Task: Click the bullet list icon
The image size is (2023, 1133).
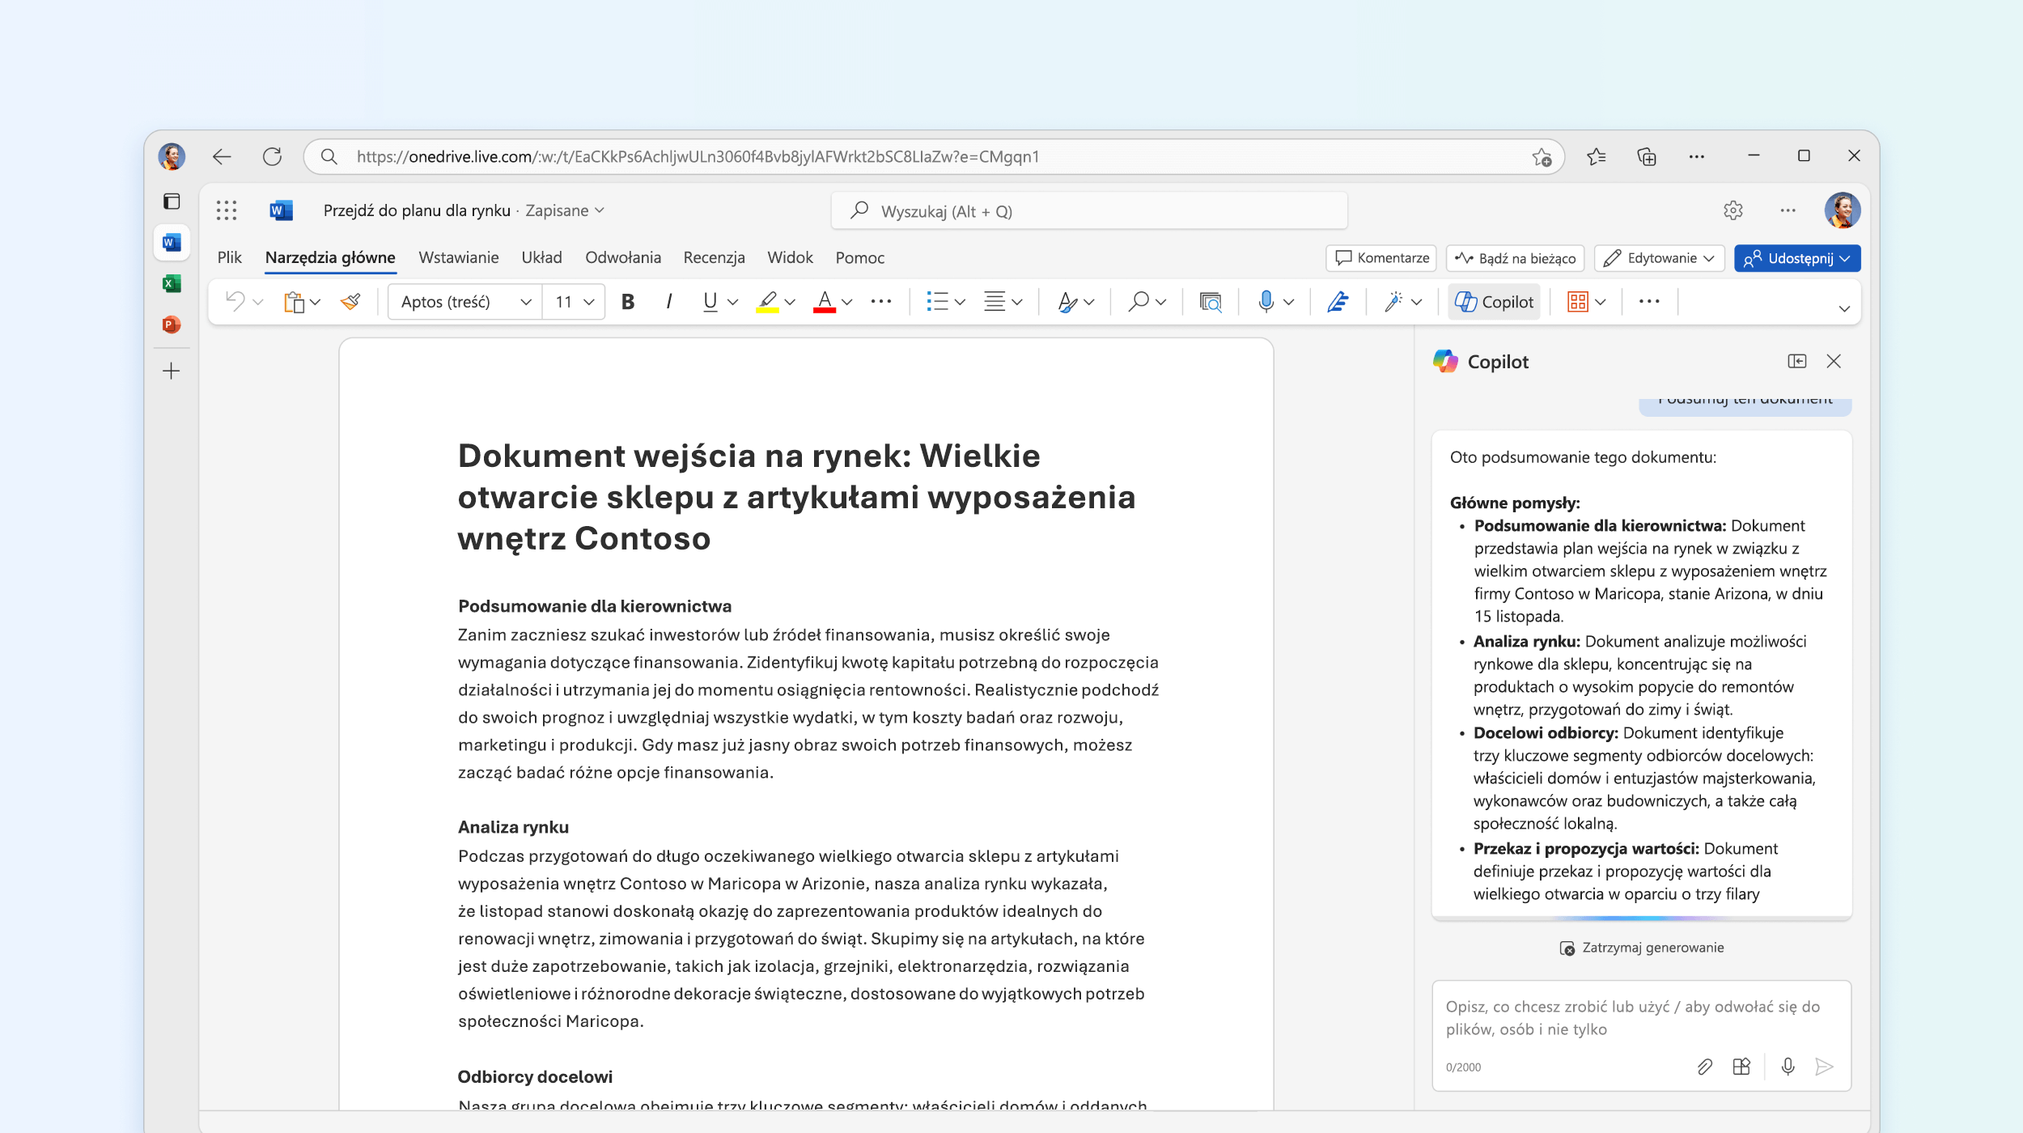Action: click(x=937, y=302)
